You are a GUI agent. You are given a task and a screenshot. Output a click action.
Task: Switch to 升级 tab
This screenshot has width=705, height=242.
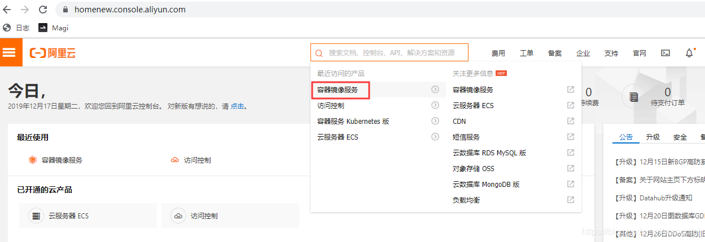tap(653, 137)
